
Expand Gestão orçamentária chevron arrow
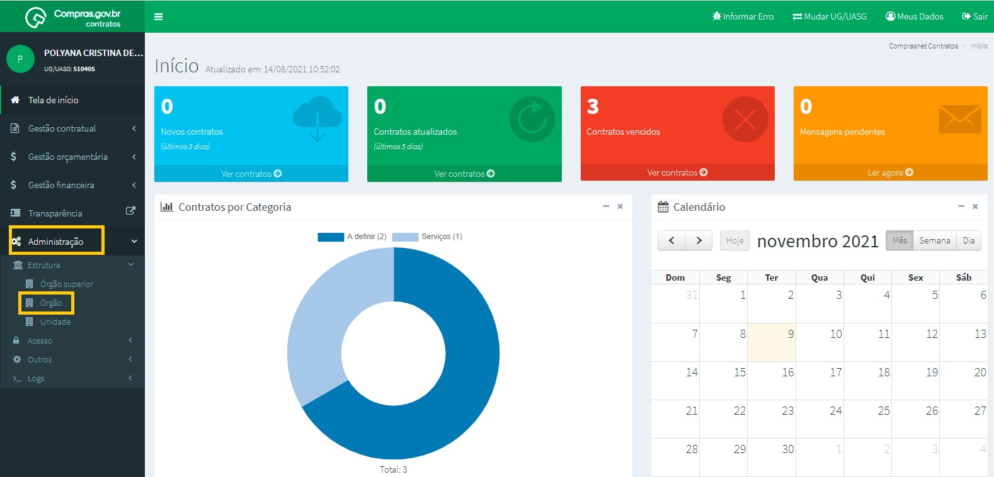tap(134, 157)
